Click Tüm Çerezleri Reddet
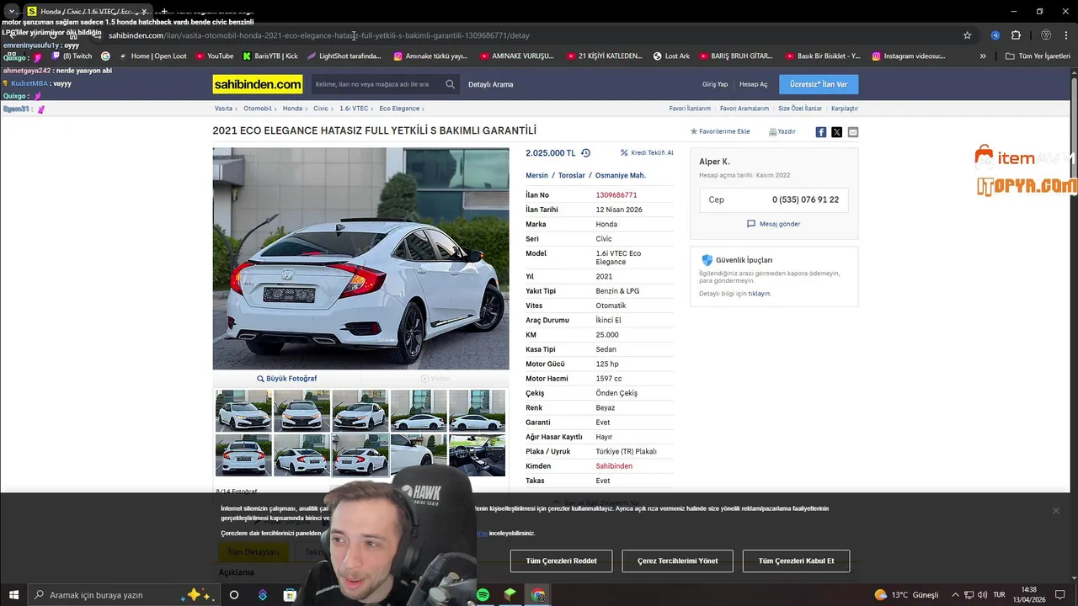 pyautogui.click(x=562, y=561)
